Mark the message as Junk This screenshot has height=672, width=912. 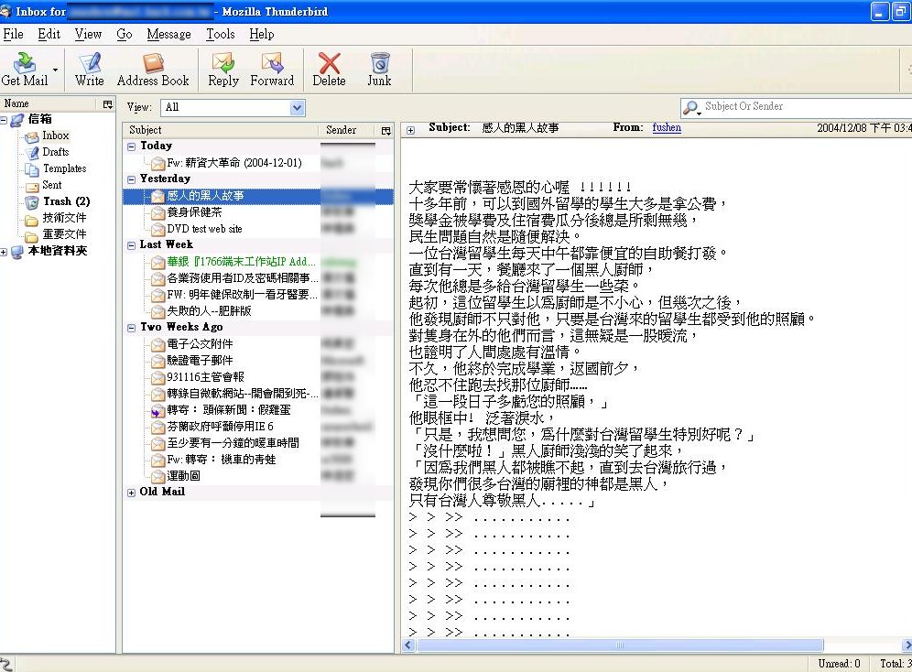[x=379, y=68]
